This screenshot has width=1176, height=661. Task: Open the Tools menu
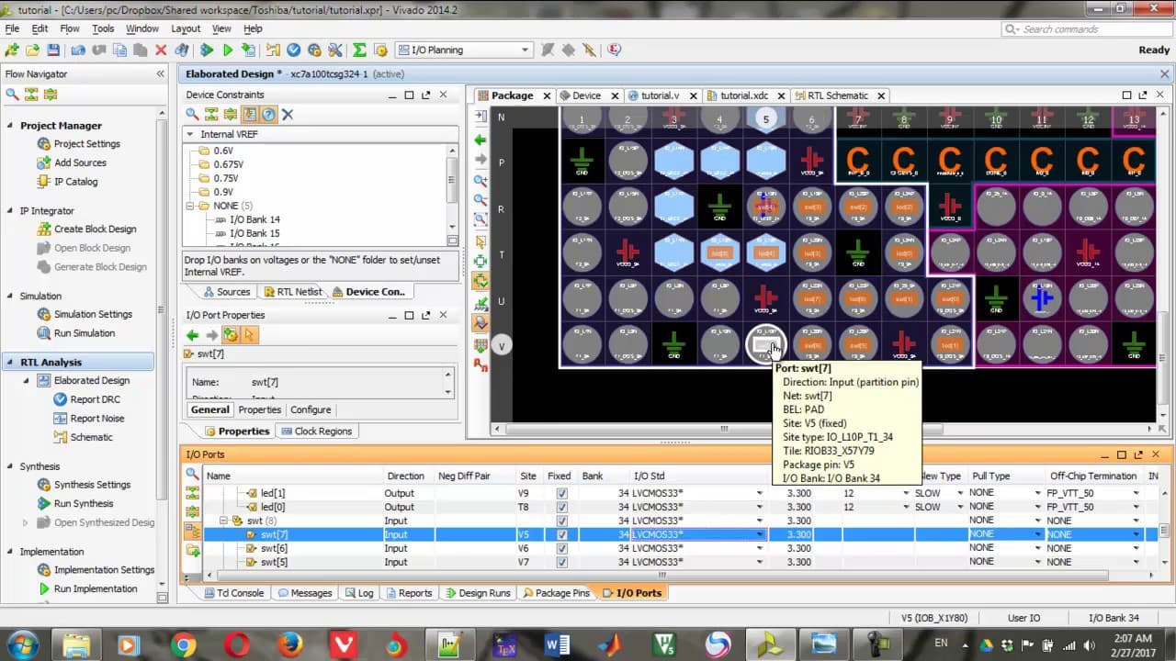click(x=103, y=28)
